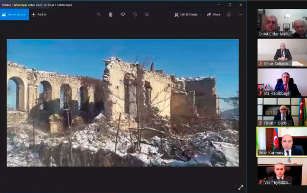Open the three-dots more options menu
The image size is (307, 193).
[x=240, y=15]
